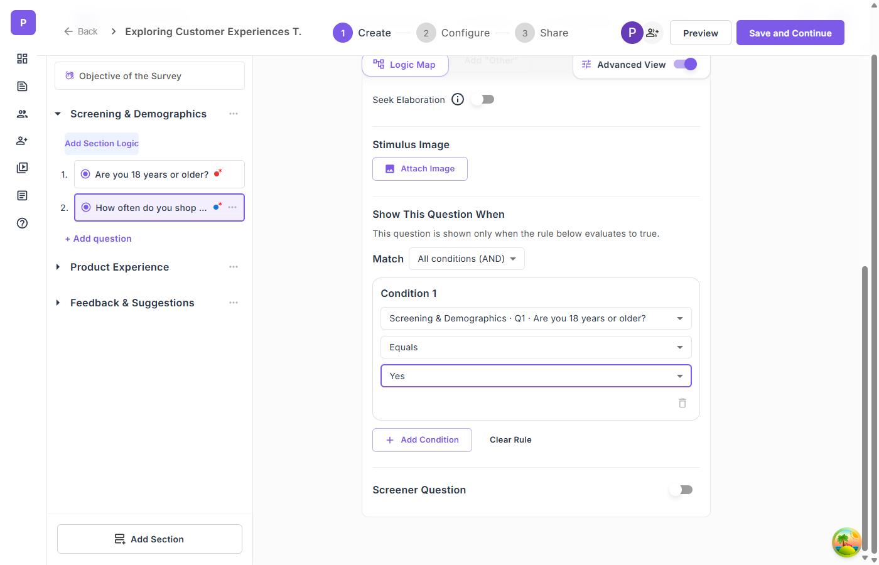This screenshot has width=879, height=565.
Task: Click the add user icon in sidebar
Action: point(22,141)
